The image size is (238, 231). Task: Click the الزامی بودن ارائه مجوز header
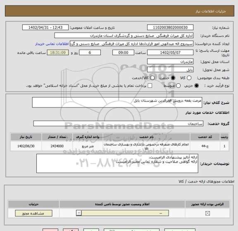click(207, 204)
